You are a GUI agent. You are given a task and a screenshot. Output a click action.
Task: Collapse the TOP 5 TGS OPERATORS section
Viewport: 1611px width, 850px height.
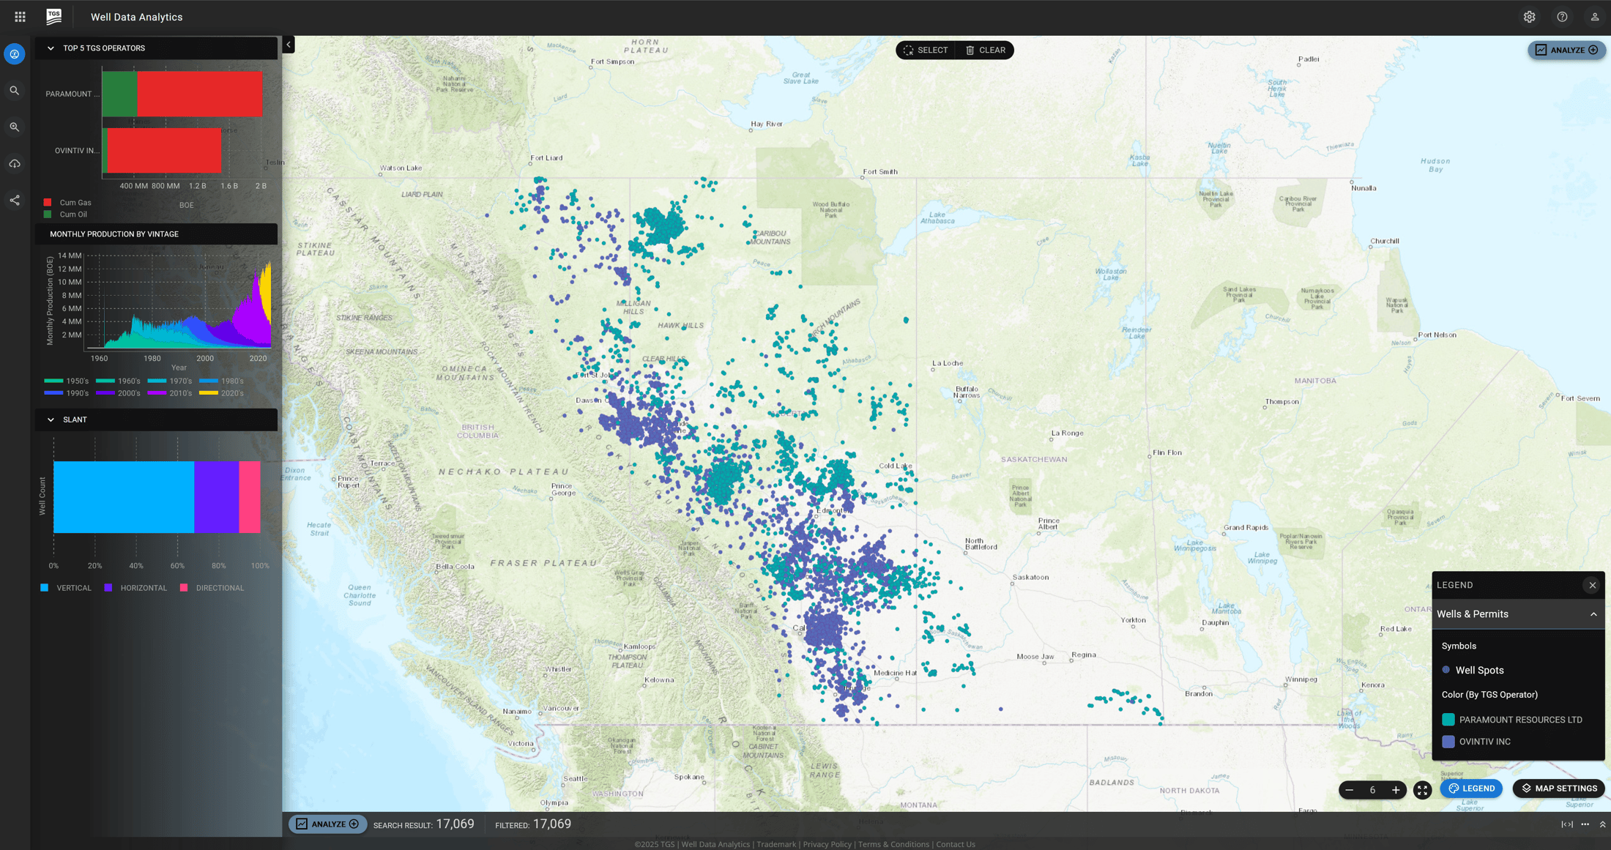[50, 48]
